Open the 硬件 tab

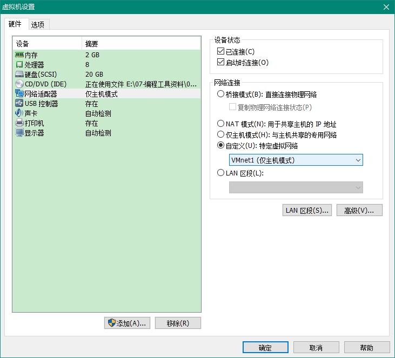(15, 24)
